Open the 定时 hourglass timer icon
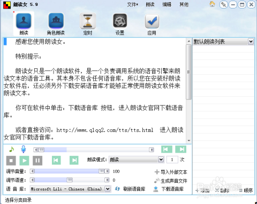The height and width of the screenshot is (204, 257). click(88, 21)
